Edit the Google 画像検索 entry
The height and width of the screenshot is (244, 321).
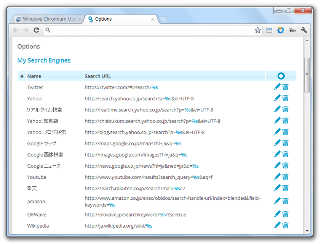pyautogui.click(x=277, y=154)
